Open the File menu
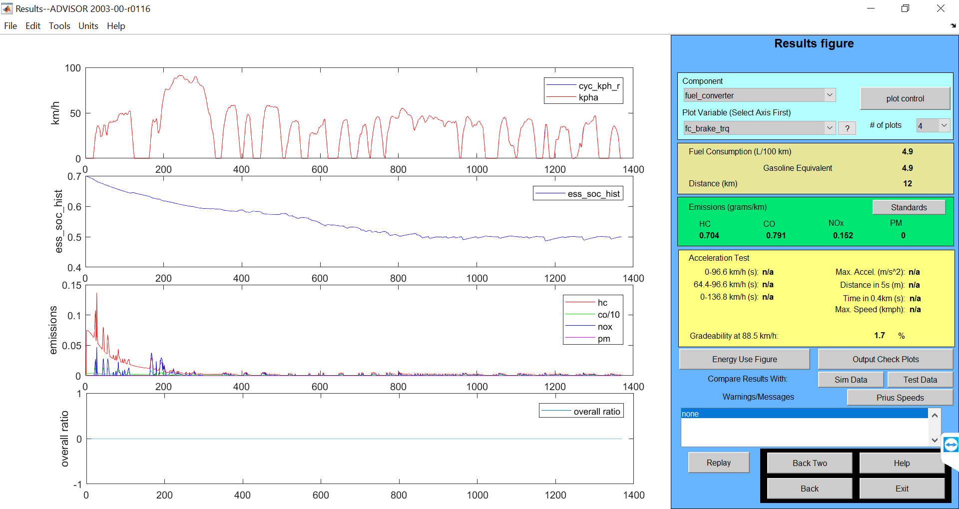The width and height of the screenshot is (959, 509). (10, 25)
